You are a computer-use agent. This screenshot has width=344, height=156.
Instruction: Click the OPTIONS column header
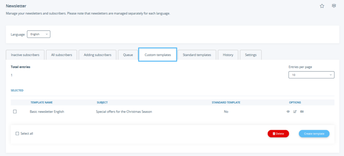(295, 103)
